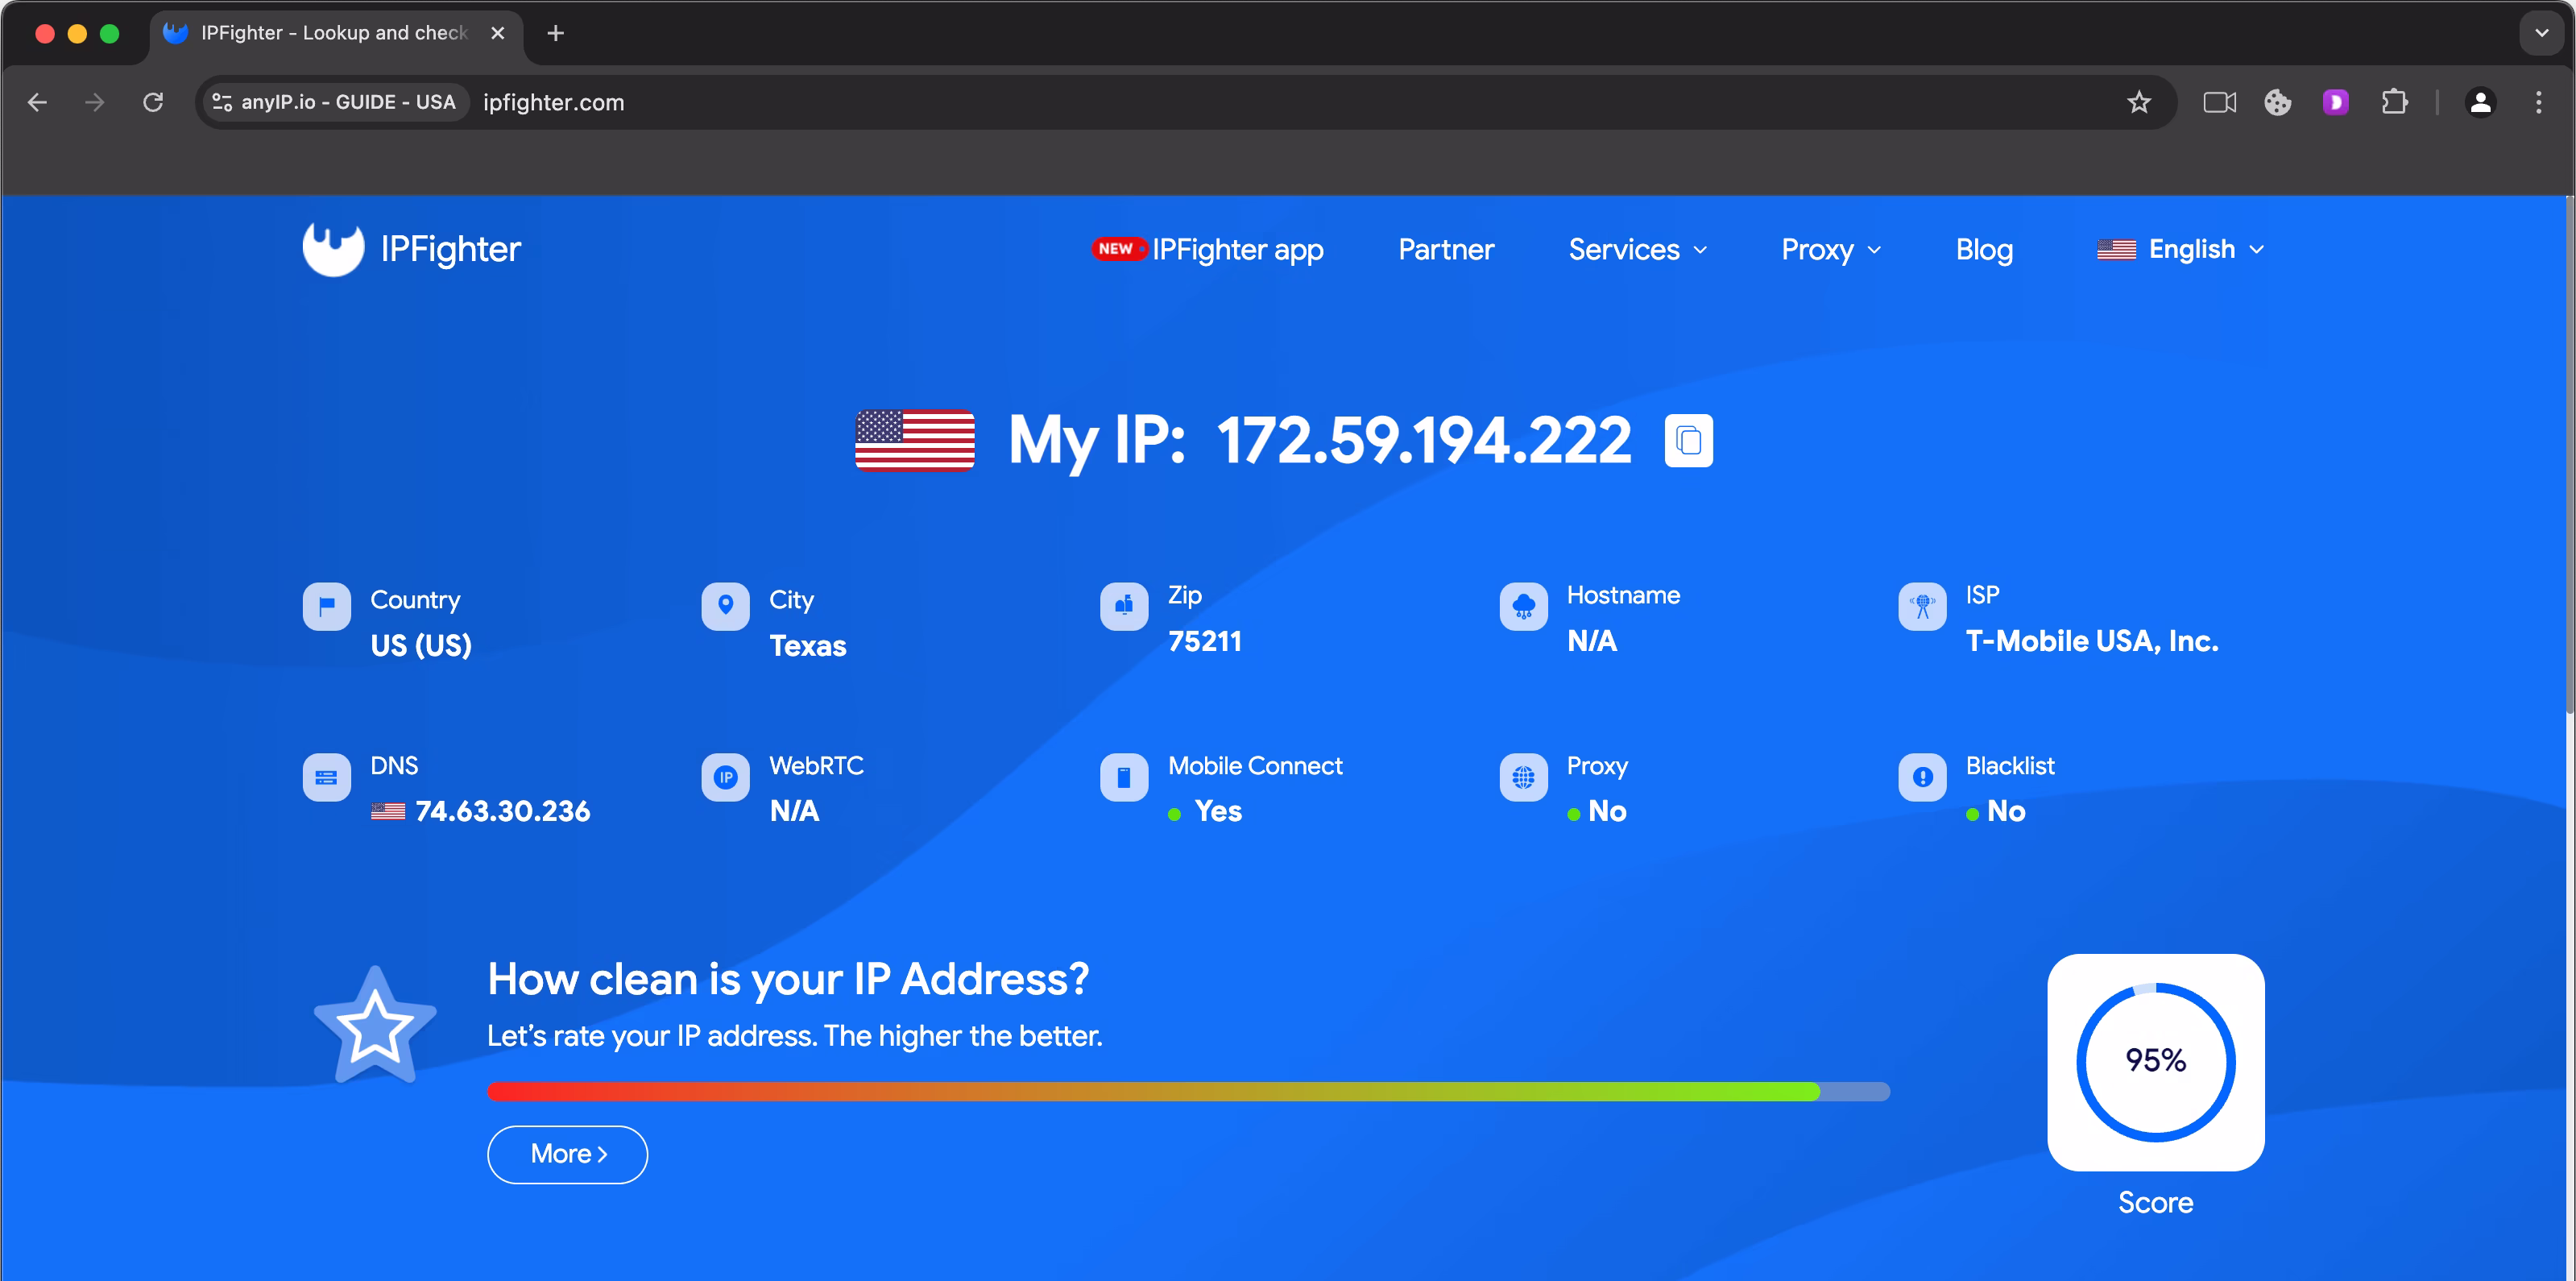
Task: Open the Services dropdown
Action: click(x=1637, y=250)
